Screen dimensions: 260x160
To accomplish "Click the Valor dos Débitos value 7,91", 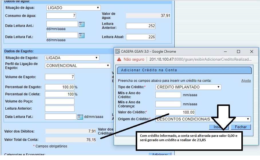I will [x=71, y=131].
